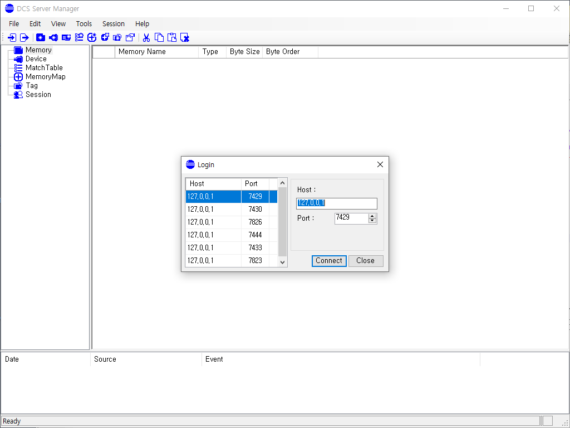Click the Byte Order column header
Viewport: 570px width, 428px height.
[x=290, y=52]
